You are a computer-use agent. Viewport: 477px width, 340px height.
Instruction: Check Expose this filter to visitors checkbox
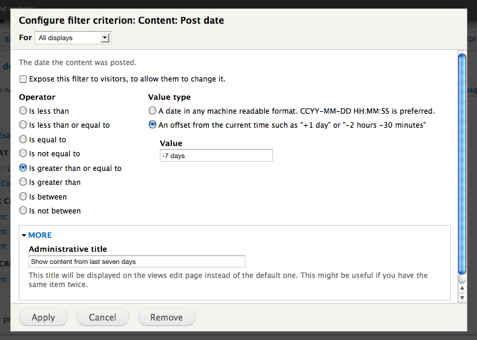23,79
